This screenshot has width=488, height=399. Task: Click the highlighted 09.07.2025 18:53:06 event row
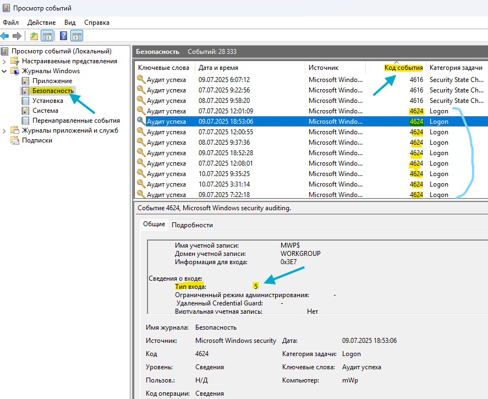(311, 122)
